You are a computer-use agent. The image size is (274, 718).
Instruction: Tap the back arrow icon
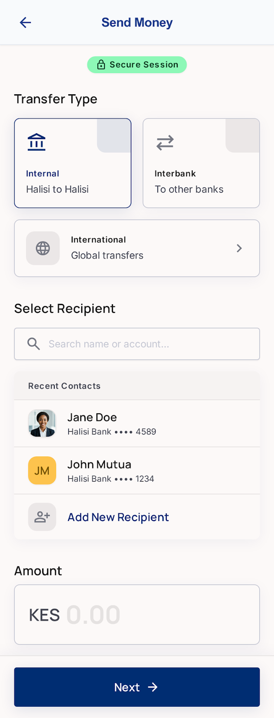coord(26,22)
